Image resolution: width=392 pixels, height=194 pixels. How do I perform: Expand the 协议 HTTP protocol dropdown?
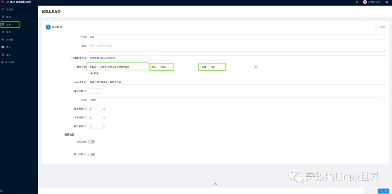237,100
